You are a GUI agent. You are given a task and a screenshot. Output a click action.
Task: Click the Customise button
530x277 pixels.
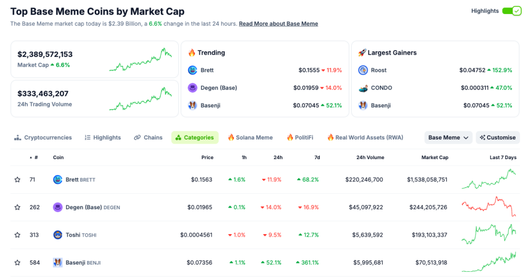point(497,137)
